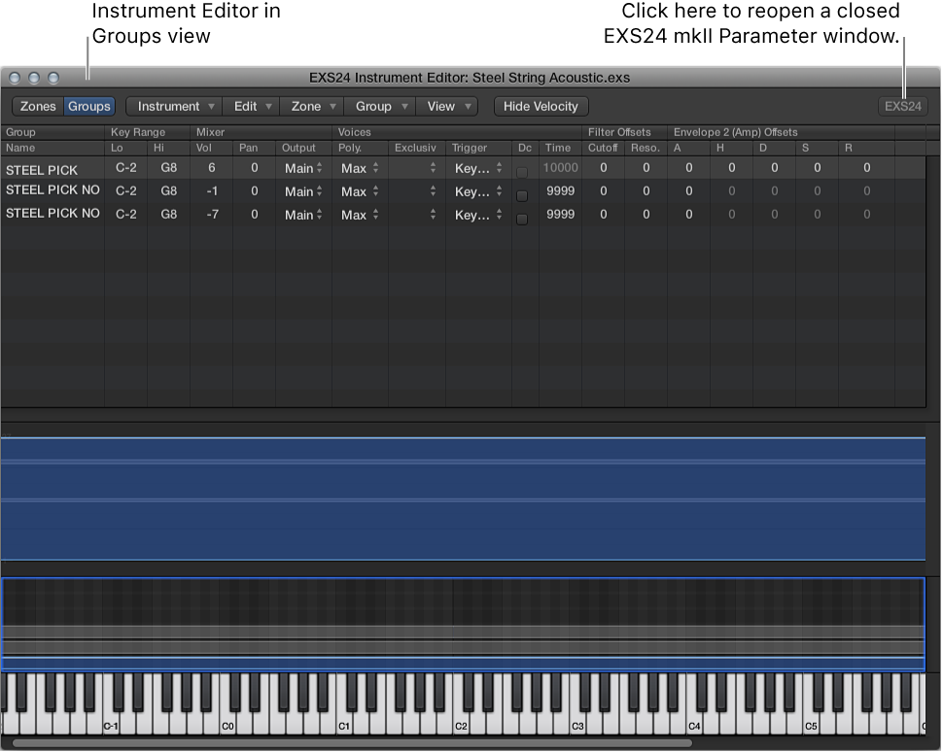
Task: Open Trigger selector for STEEL PICK group
Action: point(475,168)
